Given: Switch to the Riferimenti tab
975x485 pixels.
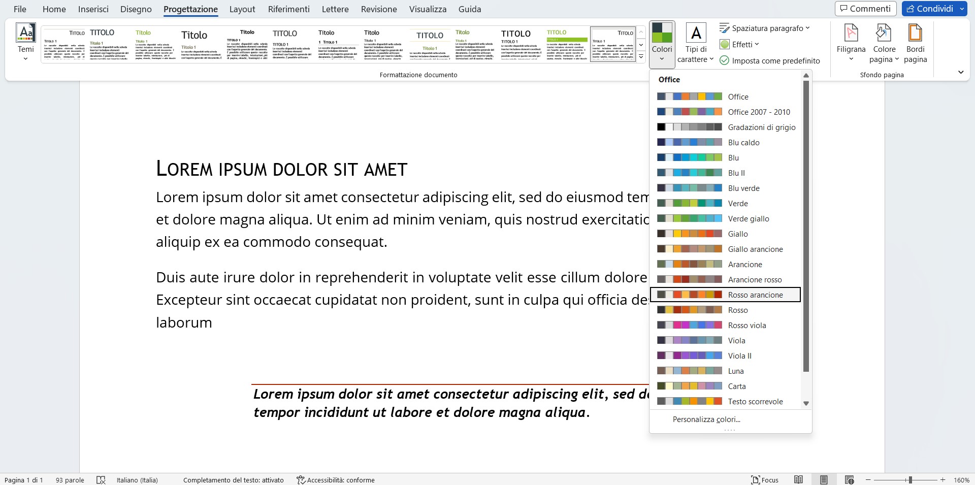Looking at the screenshot, I should (x=288, y=9).
